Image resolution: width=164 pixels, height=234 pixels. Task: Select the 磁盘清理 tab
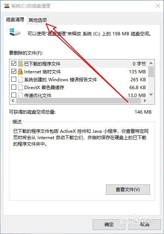click(x=15, y=20)
